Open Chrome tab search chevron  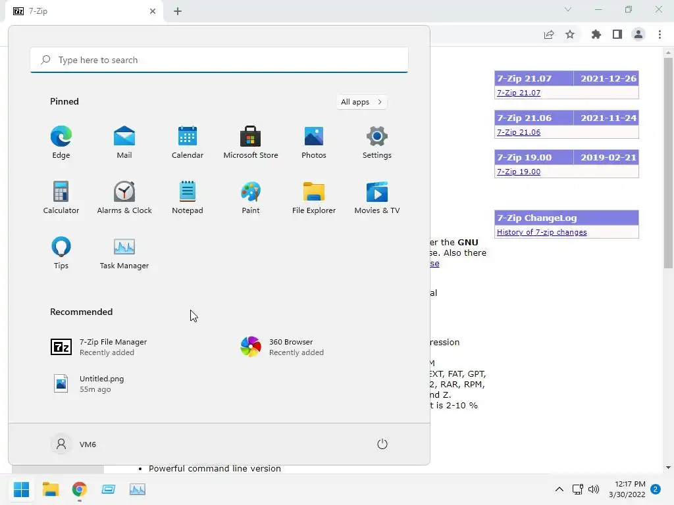568,9
